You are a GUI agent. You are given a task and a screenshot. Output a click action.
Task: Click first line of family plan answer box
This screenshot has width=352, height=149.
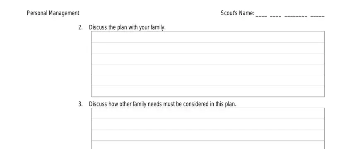[x=208, y=37]
